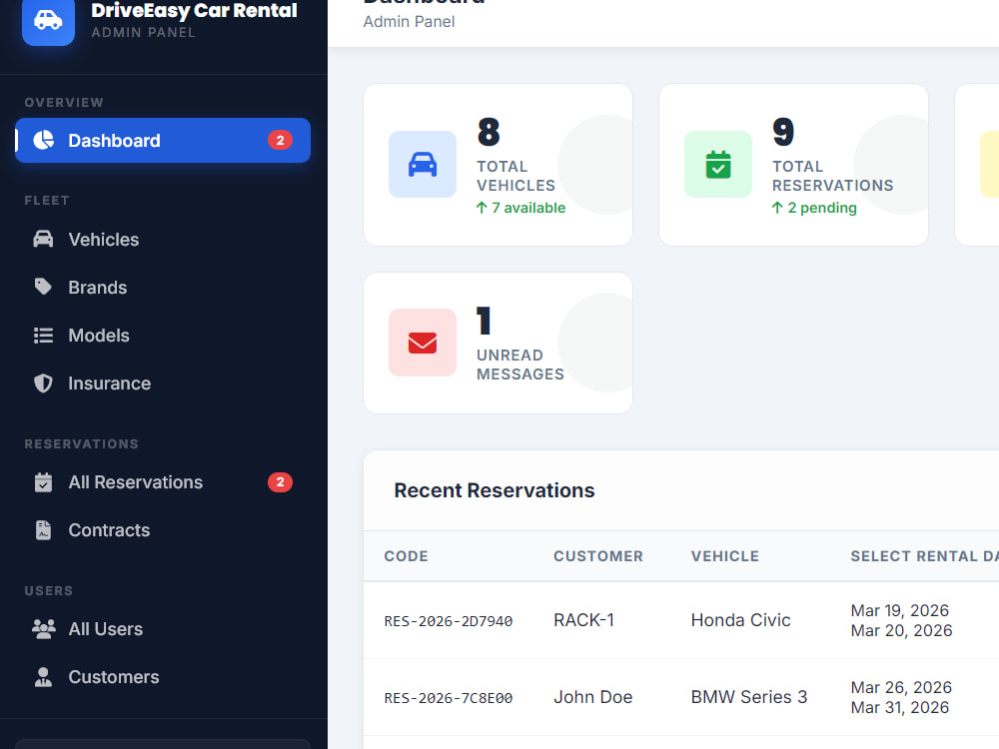Viewport: 999px width, 749px height.
Task: Click the Brands tag icon
Action: pos(43,287)
